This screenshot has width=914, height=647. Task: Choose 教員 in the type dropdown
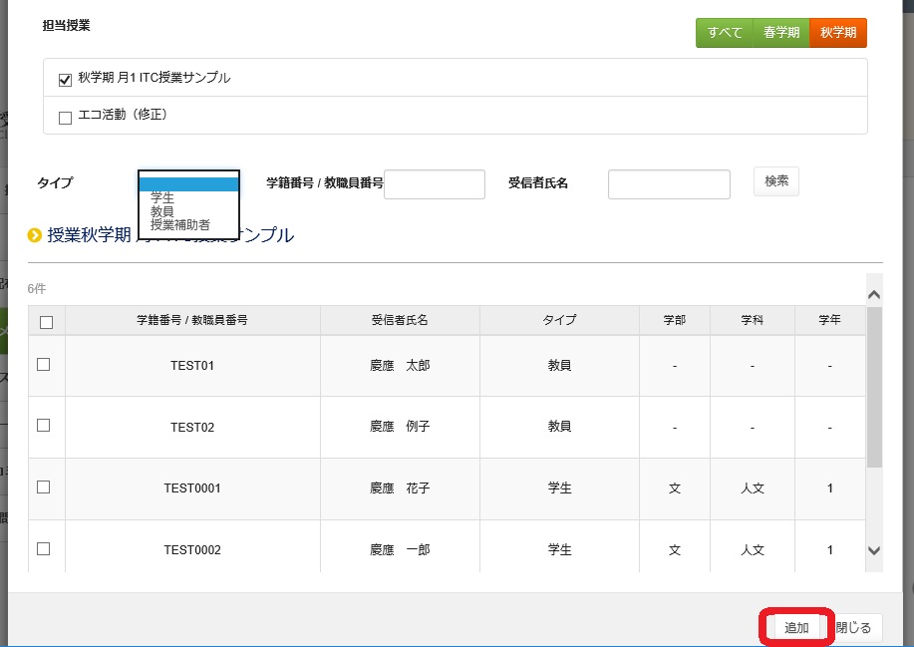tap(162, 211)
